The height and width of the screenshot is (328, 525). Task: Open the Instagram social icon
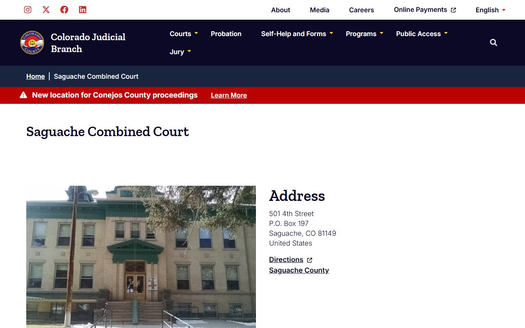27,10
